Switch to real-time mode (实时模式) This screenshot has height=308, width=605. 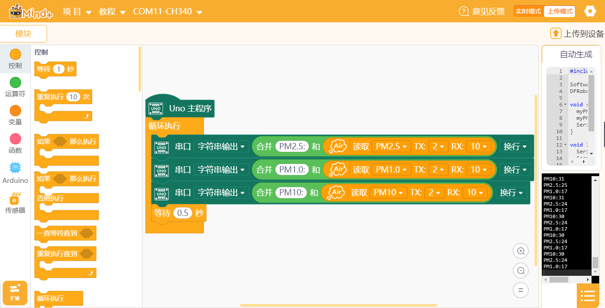point(528,12)
